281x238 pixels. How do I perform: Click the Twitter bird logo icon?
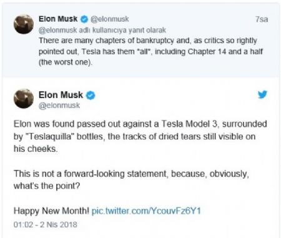coord(262,94)
